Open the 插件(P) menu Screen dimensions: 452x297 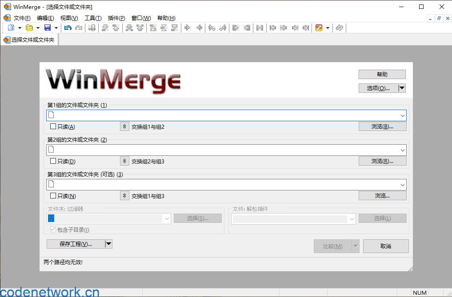coord(116,18)
